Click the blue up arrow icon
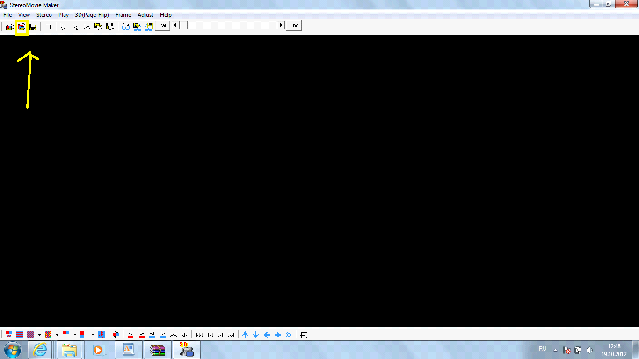The height and width of the screenshot is (359, 639). 245,335
